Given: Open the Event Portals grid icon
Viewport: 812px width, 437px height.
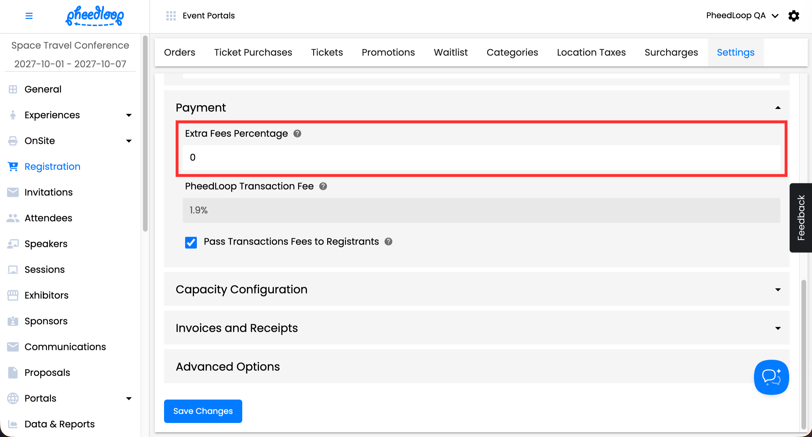Looking at the screenshot, I should coord(171,16).
